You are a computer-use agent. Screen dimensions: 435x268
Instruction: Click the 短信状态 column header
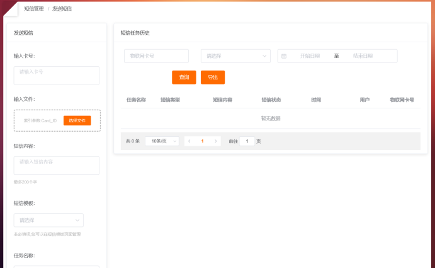click(x=271, y=100)
